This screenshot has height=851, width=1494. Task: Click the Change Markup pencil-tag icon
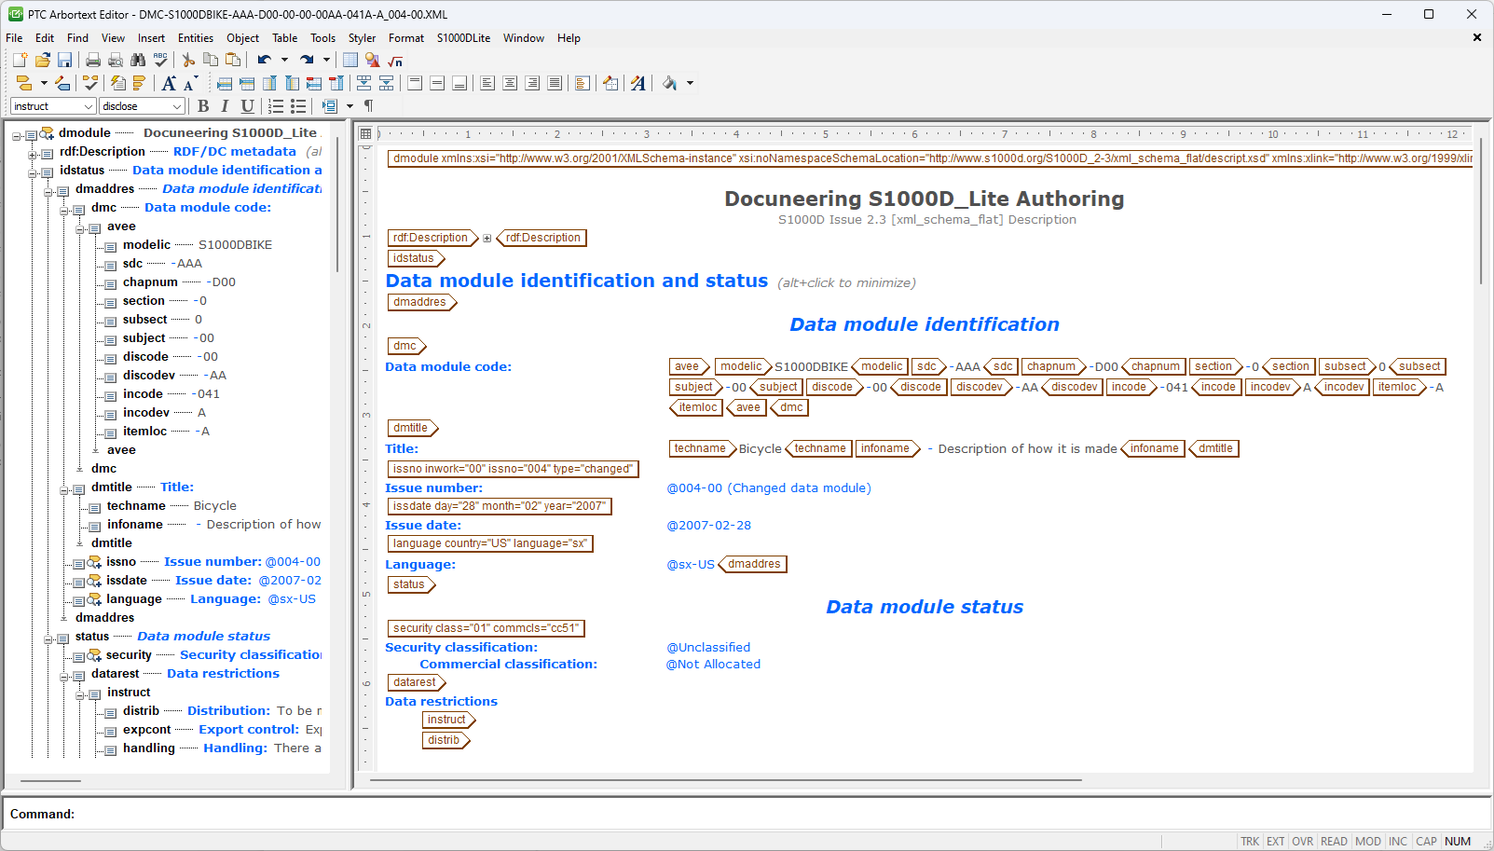click(62, 84)
